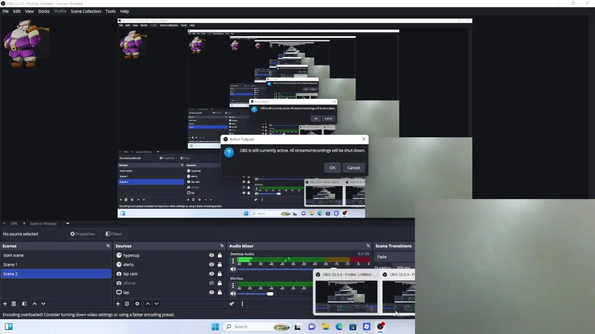This screenshot has width=595, height=334.
Task: Open the Help menu
Action: coord(125,11)
